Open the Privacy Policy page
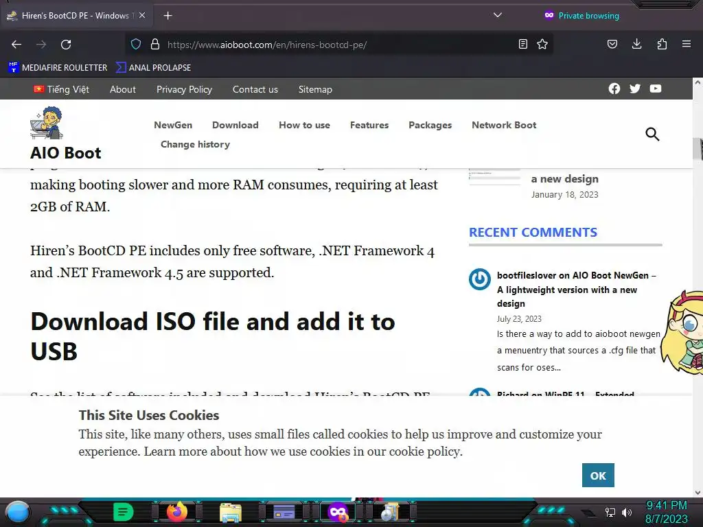 pos(184,89)
